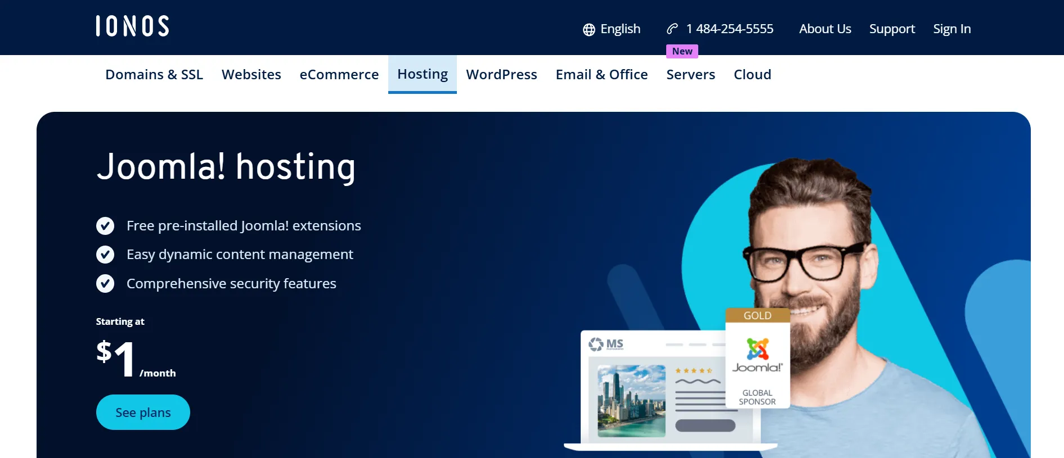This screenshot has width=1064, height=458.
Task: Click the MS logo in laptop mockup
Action: click(x=606, y=344)
